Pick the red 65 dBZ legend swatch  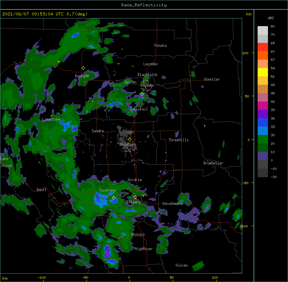coord(263,47)
